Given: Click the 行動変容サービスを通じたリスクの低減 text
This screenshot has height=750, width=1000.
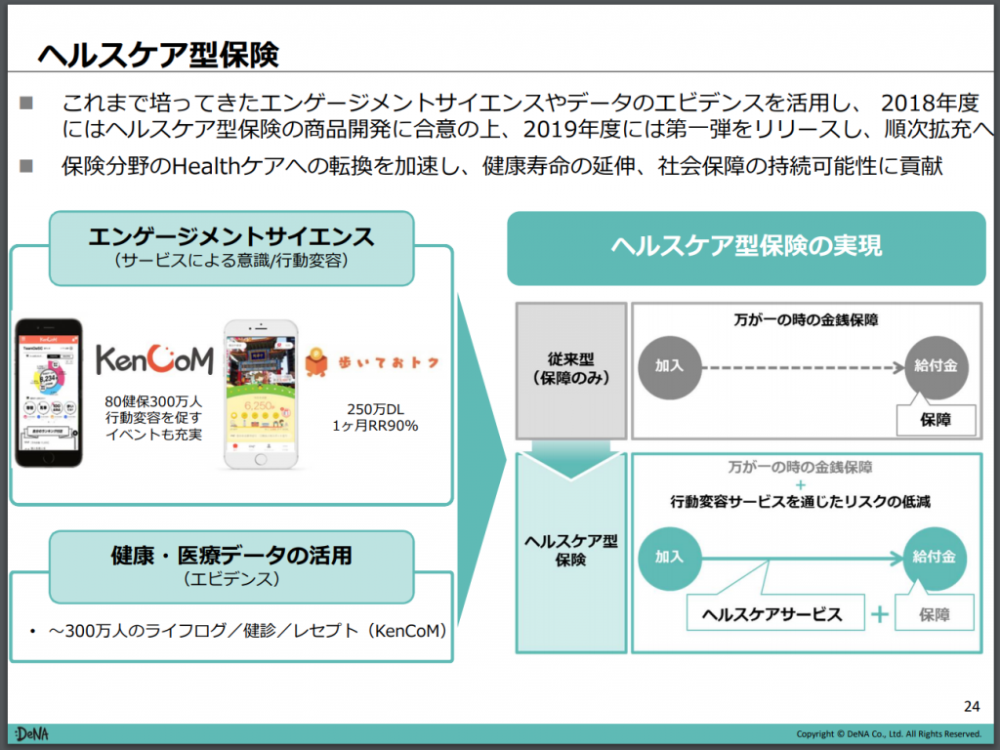Looking at the screenshot, I should 801,502.
